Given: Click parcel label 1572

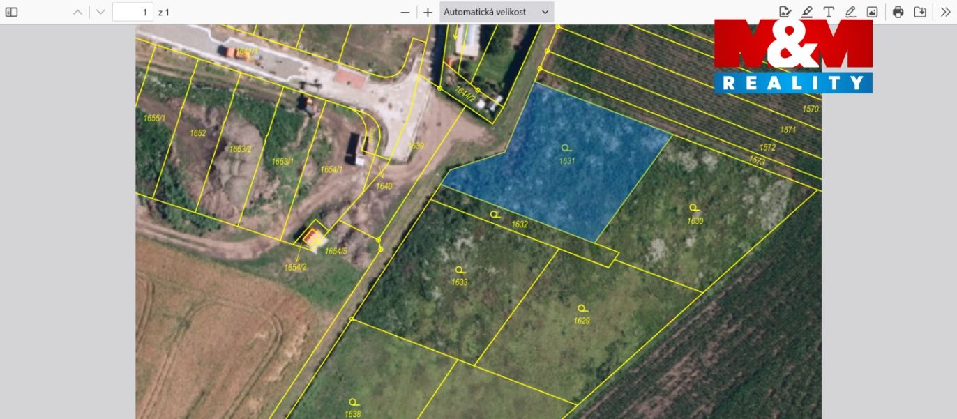Looking at the screenshot, I should click(767, 147).
